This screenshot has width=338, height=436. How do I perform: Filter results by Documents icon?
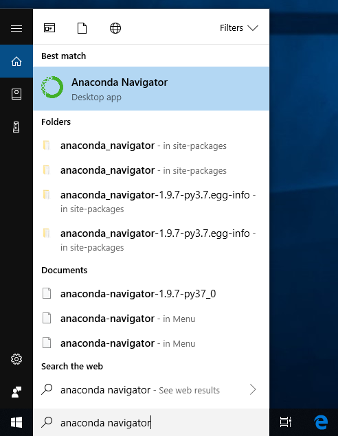(82, 28)
